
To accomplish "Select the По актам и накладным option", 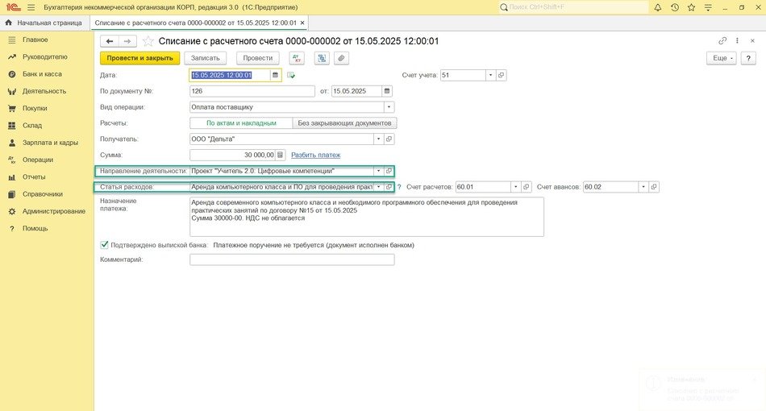I will pos(241,123).
